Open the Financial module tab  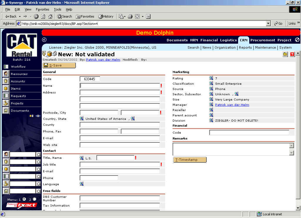209,40
